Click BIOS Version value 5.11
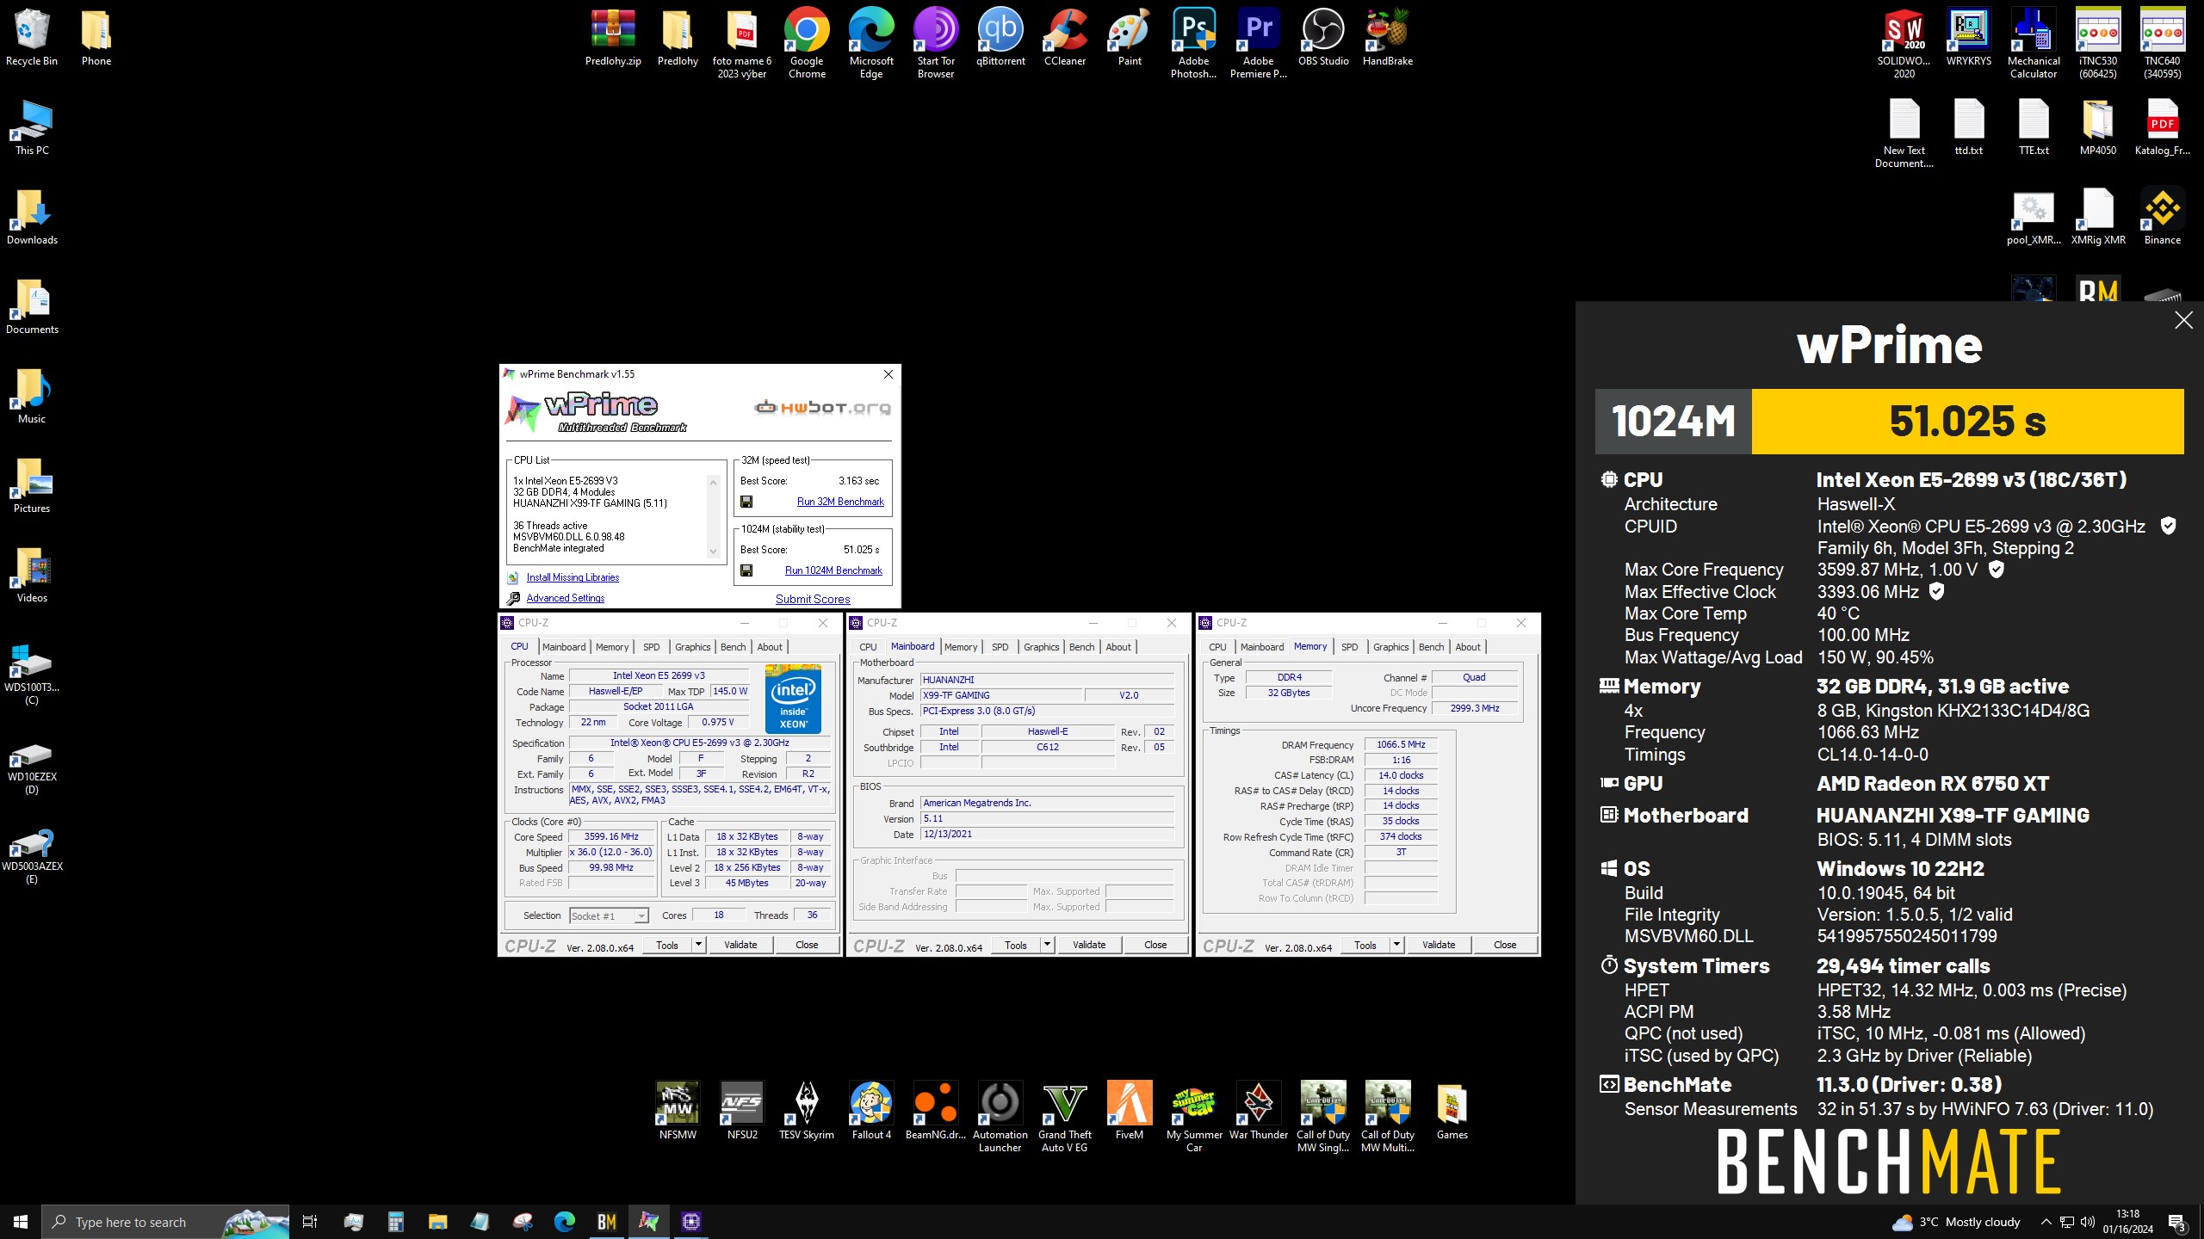The width and height of the screenshot is (2204, 1239). point(1047,819)
